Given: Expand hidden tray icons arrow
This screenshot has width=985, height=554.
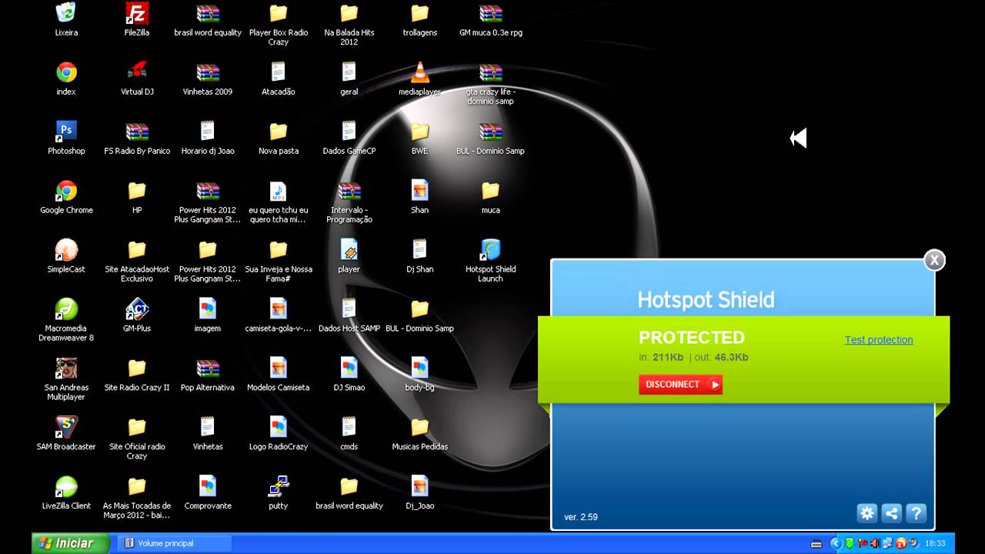Looking at the screenshot, I should coord(836,543).
